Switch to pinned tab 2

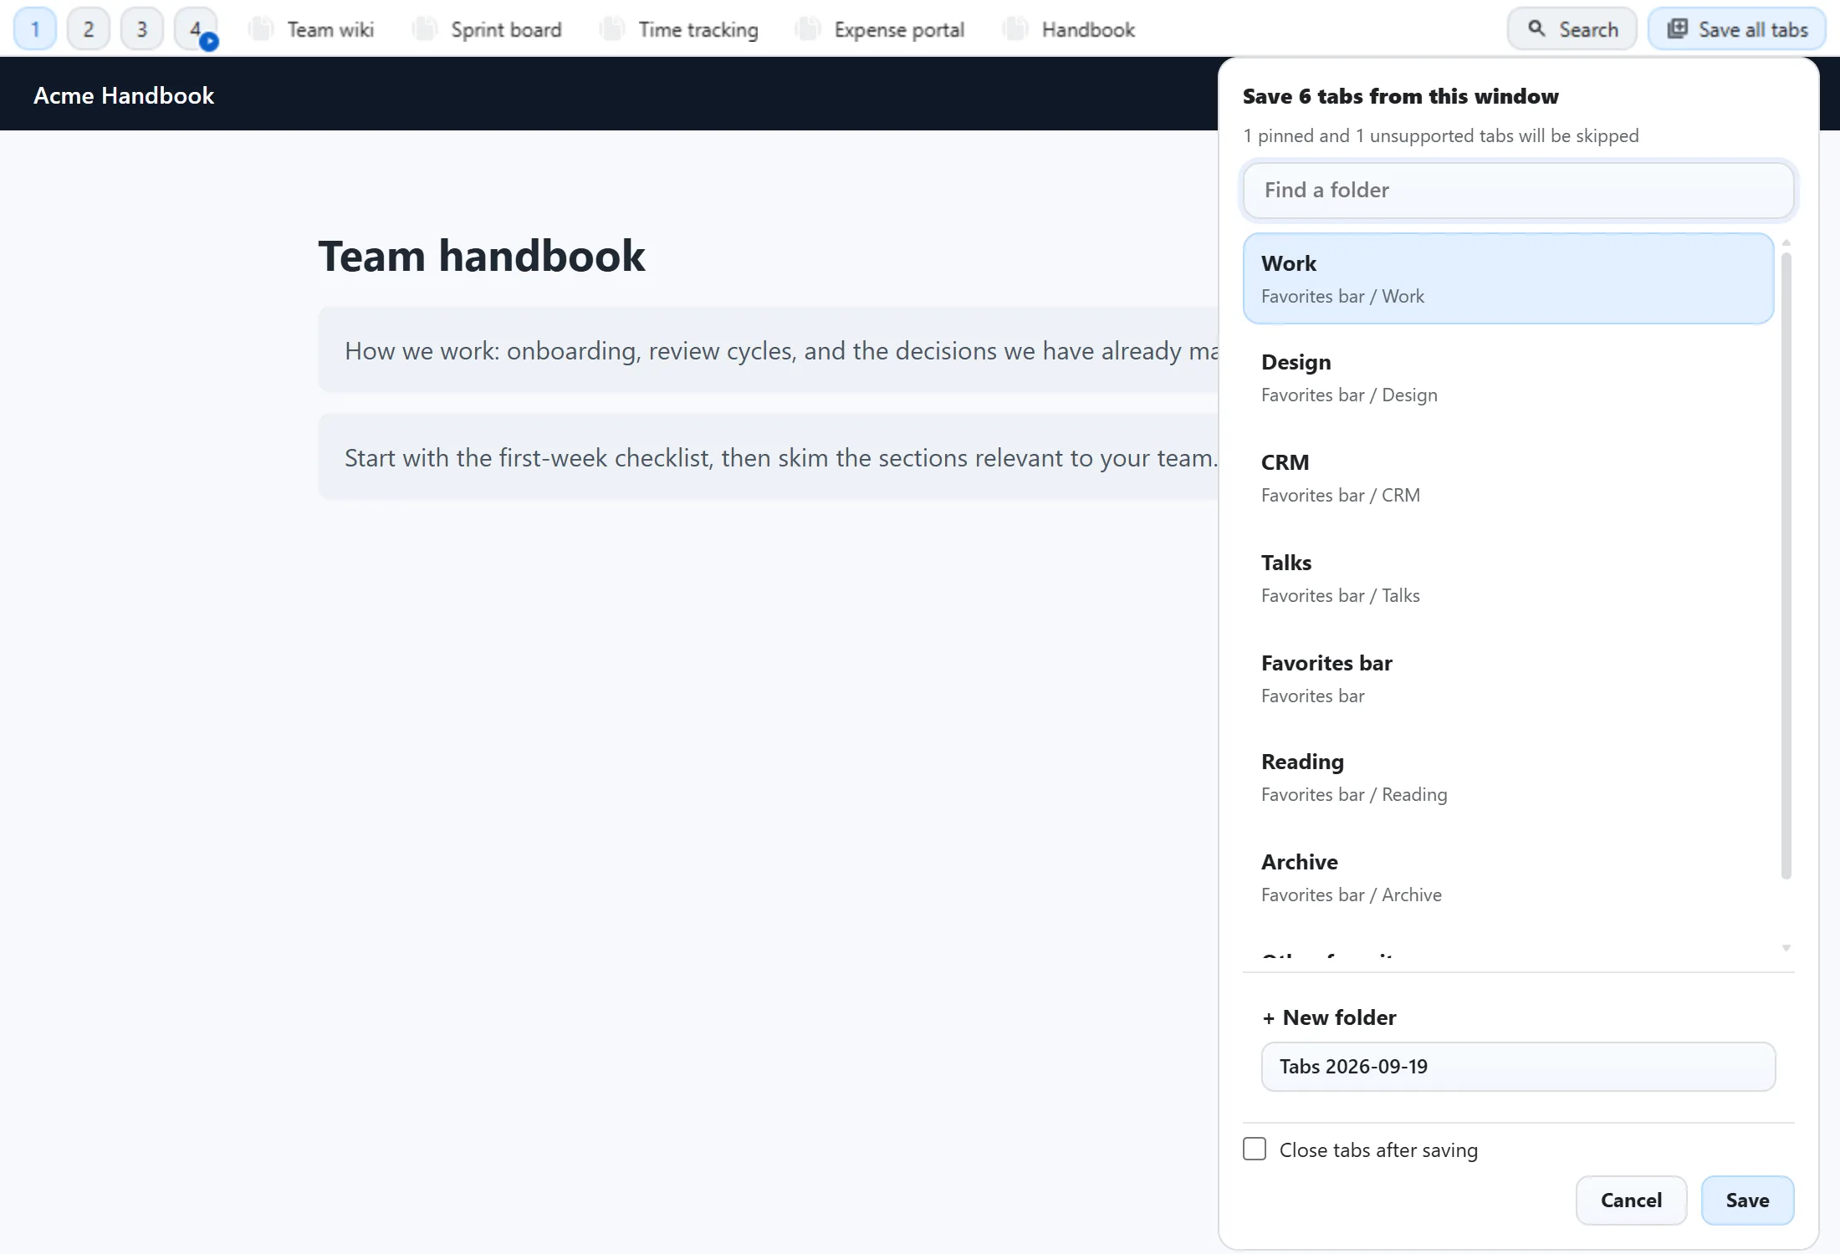tap(89, 29)
